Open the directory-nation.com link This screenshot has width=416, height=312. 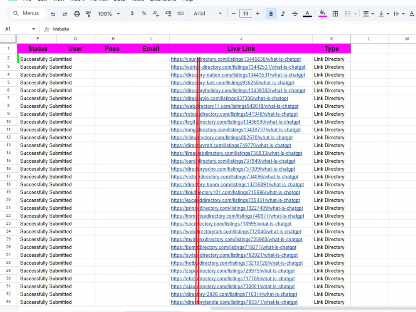tap(238, 75)
